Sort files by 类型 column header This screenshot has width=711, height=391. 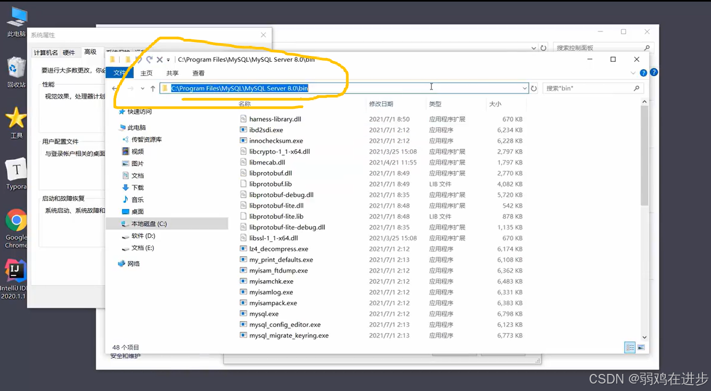coord(435,104)
